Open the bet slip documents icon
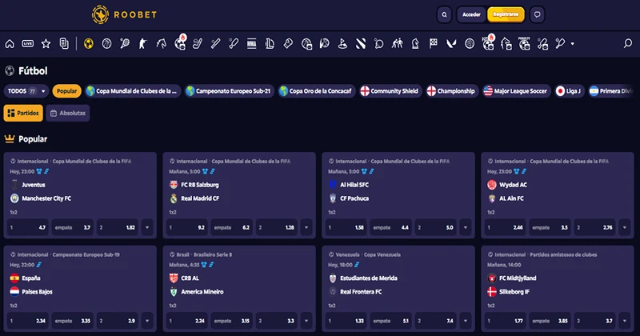Image resolution: width=640 pixels, height=336 pixels. [64, 44]
